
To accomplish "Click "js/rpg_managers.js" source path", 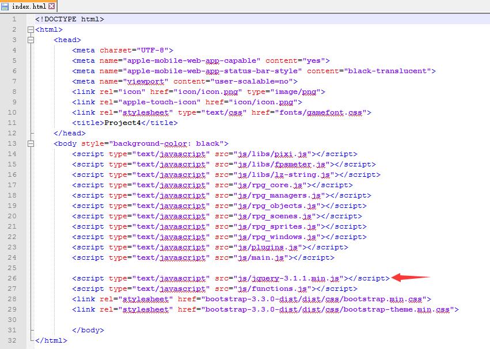I will point(279,195).
